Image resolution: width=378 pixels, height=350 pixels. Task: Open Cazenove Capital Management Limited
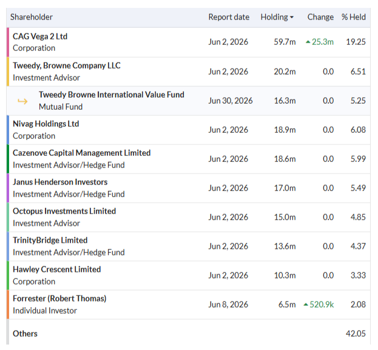point(81,153)
